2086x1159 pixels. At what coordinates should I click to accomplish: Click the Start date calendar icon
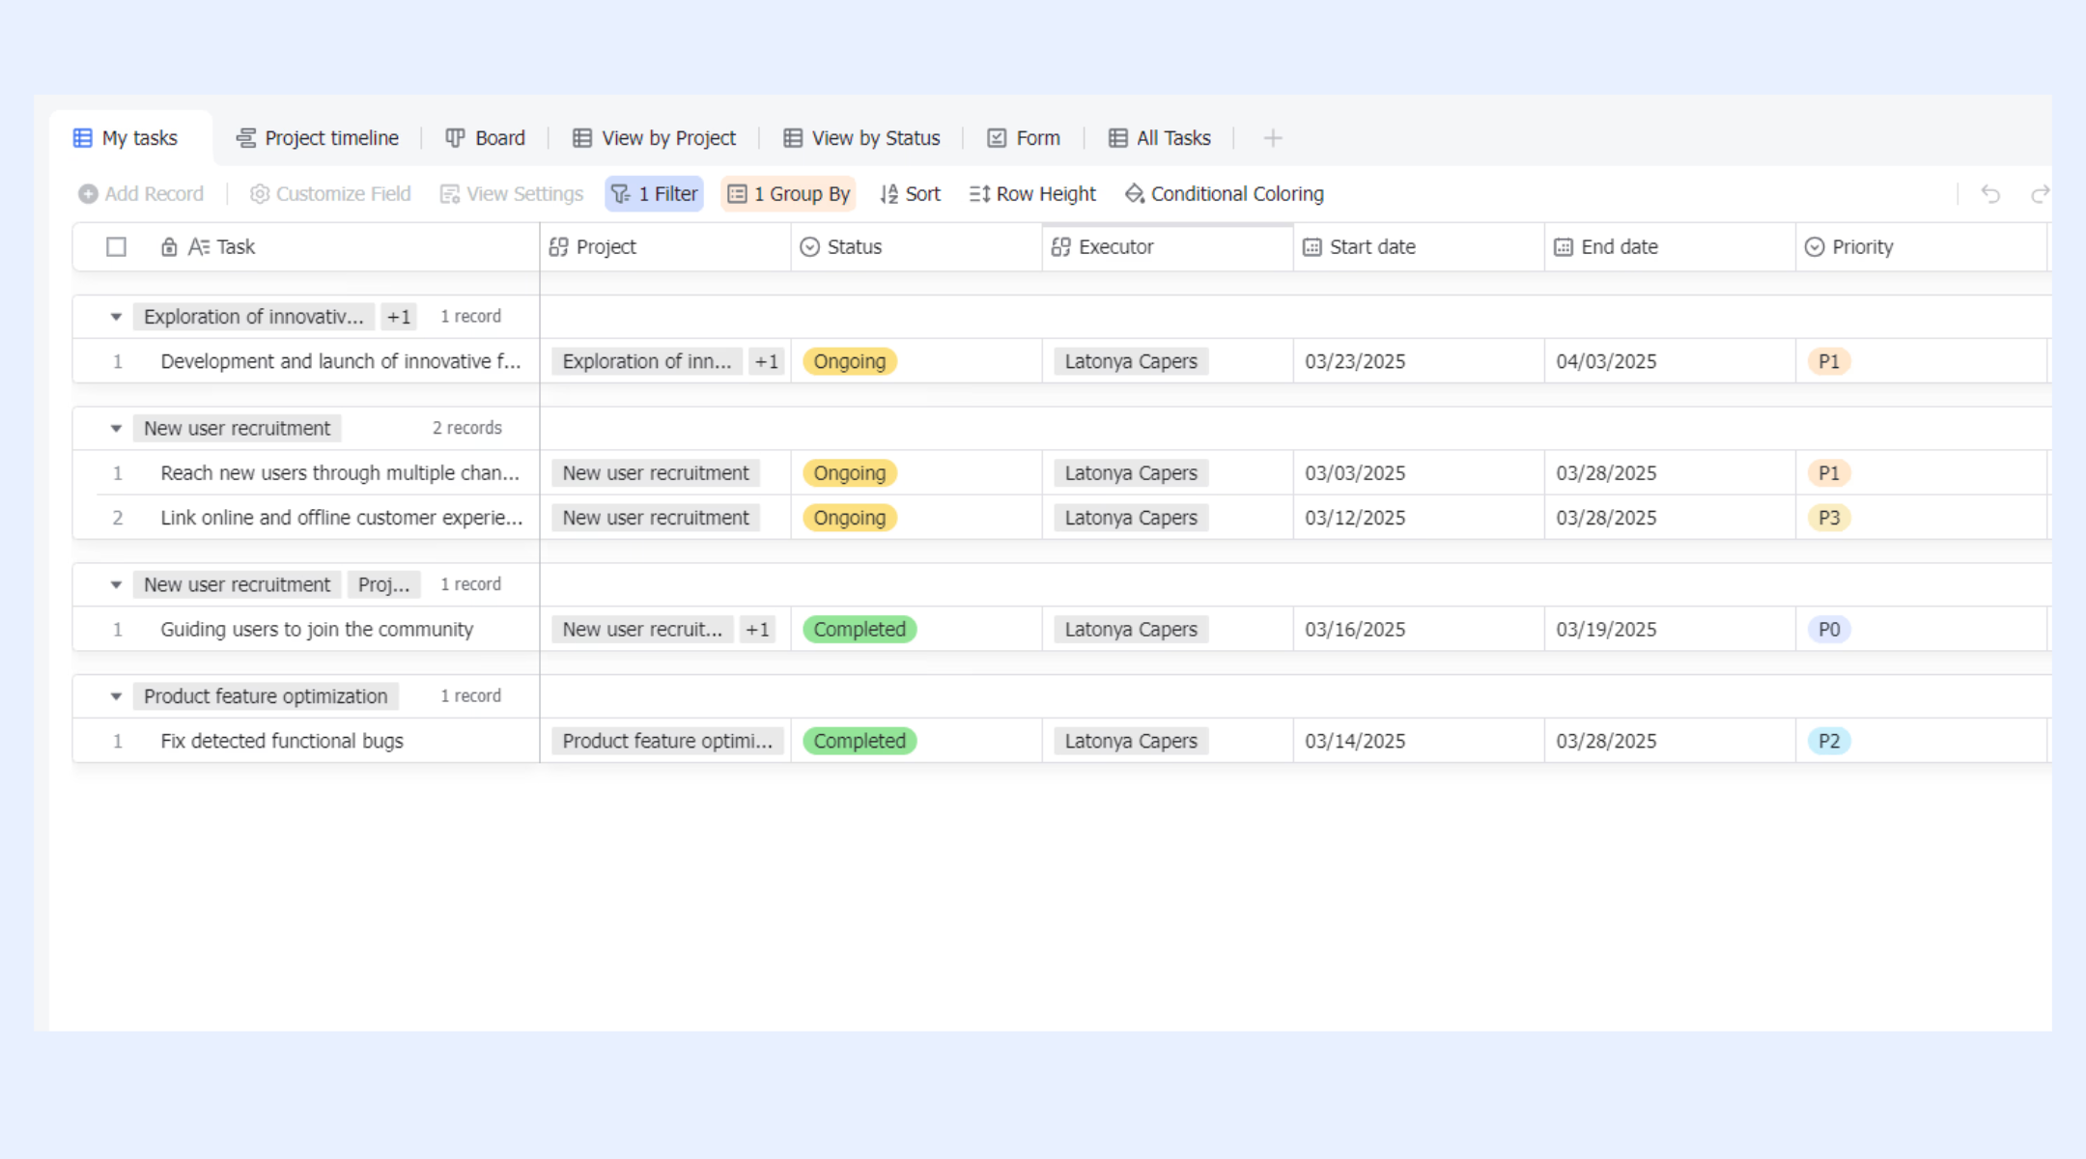click(x=1311, y=247)
